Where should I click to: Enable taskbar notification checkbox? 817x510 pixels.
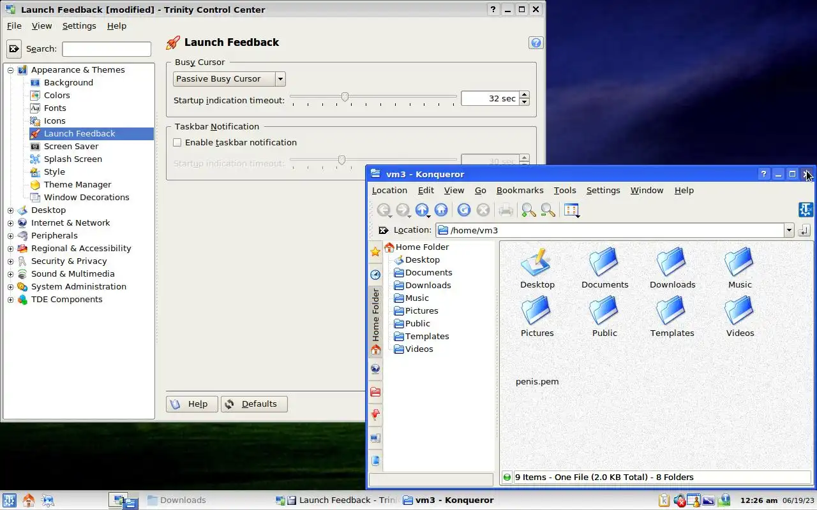click(177, 143)
